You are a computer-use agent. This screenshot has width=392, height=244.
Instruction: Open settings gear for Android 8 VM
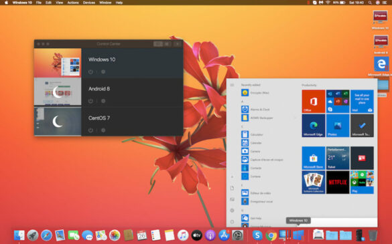click(x=103, y=101)
